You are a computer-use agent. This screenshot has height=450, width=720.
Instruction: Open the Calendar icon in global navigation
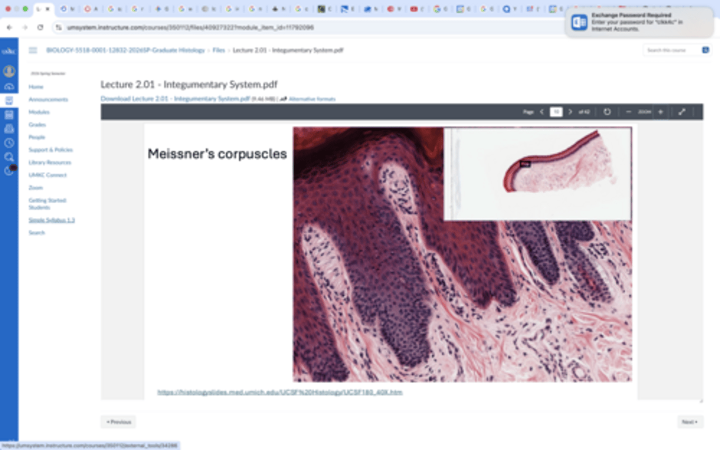[9, 115]
